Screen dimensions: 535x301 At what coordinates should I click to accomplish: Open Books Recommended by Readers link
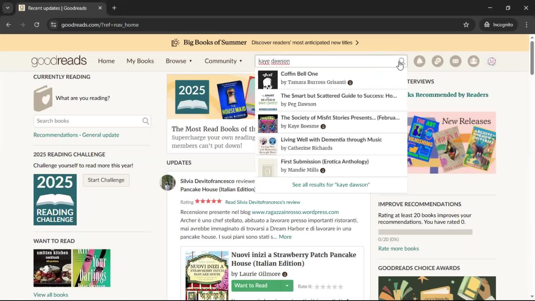[448, 95]
